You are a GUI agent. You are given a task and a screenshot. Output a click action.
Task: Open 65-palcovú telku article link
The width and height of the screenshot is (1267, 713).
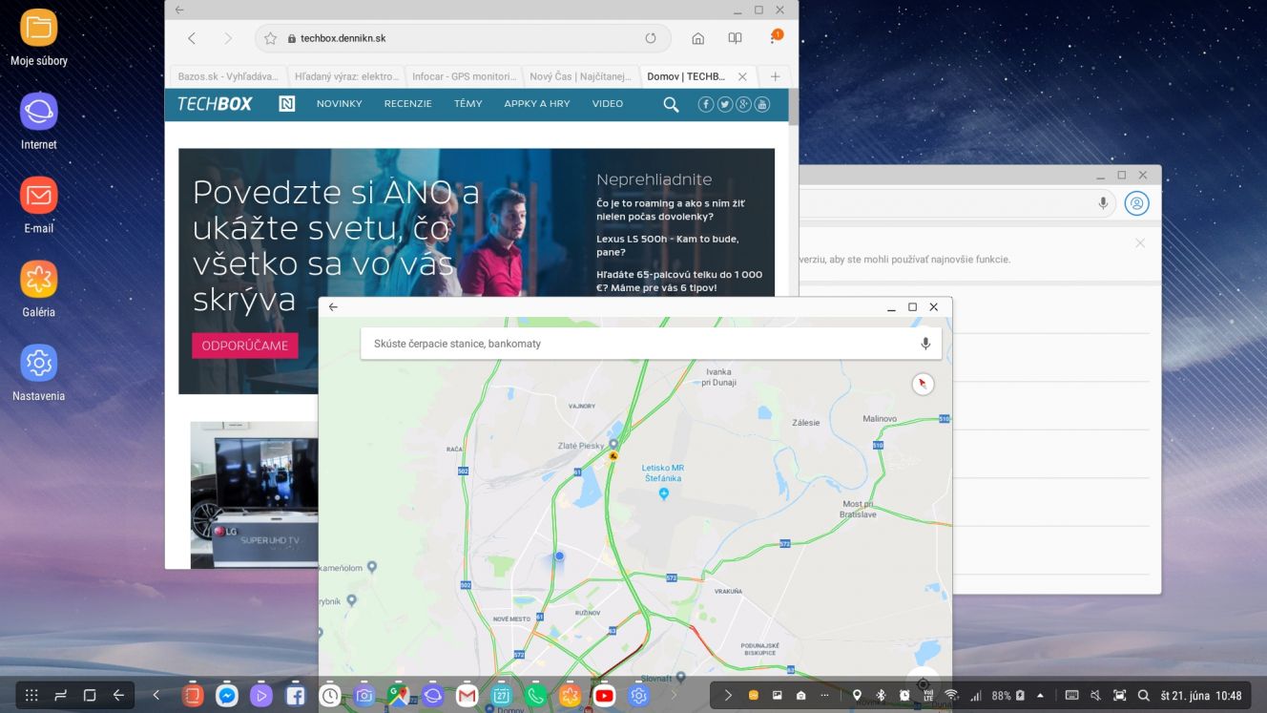(679, 281)
